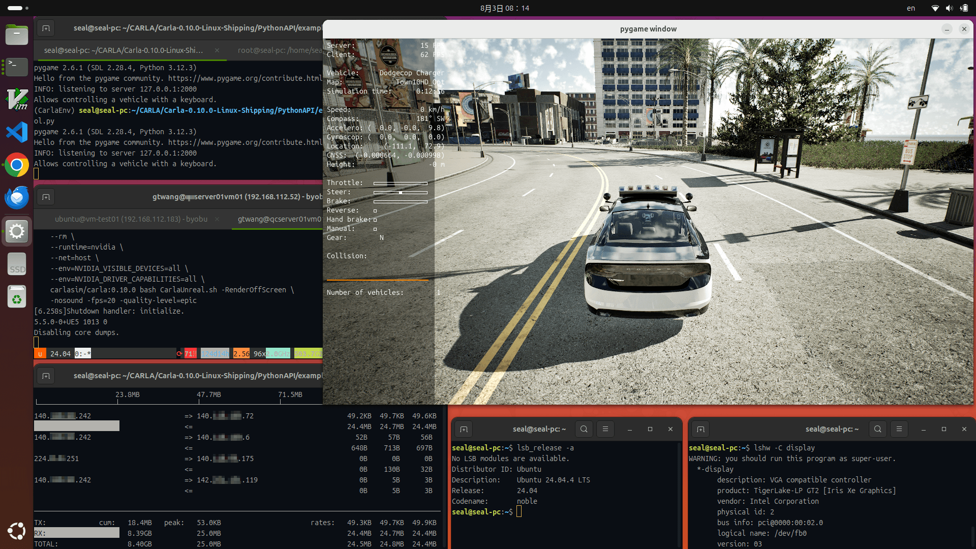This screenshot has height=549, width=976.
Task: Open Trash from the dock
Action: [17, 296]
